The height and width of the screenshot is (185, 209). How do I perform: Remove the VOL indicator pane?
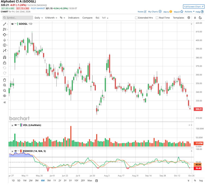[x=12, y=126]
